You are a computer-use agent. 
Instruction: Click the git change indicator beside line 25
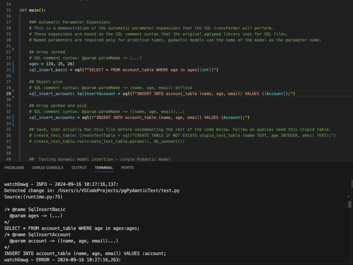pos(13,70)
